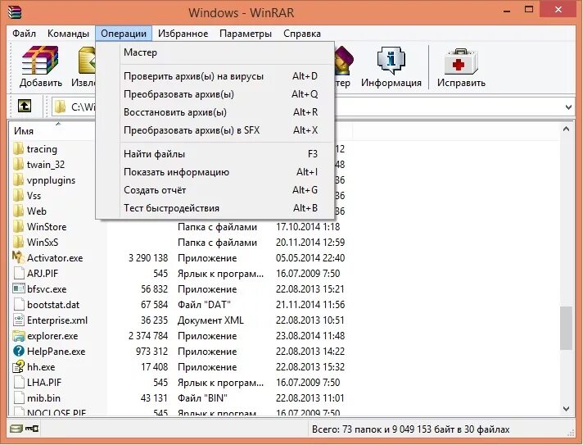Click the vpnplugins folder icon
The height and width of the screenshot is (445, 583).
click(x=18, y=180)
